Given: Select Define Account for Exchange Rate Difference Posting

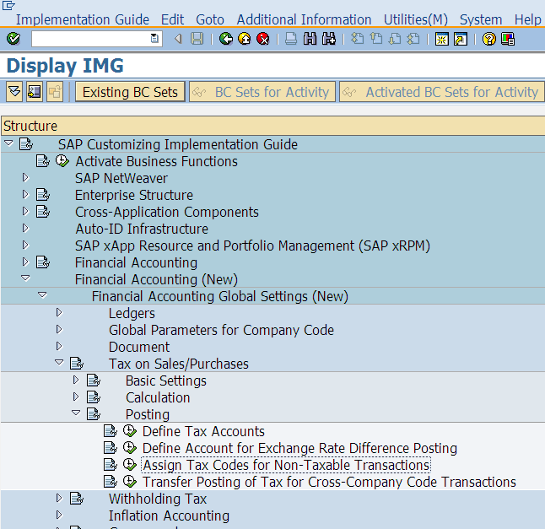Looking at the screenshot, I should point(299,448).
